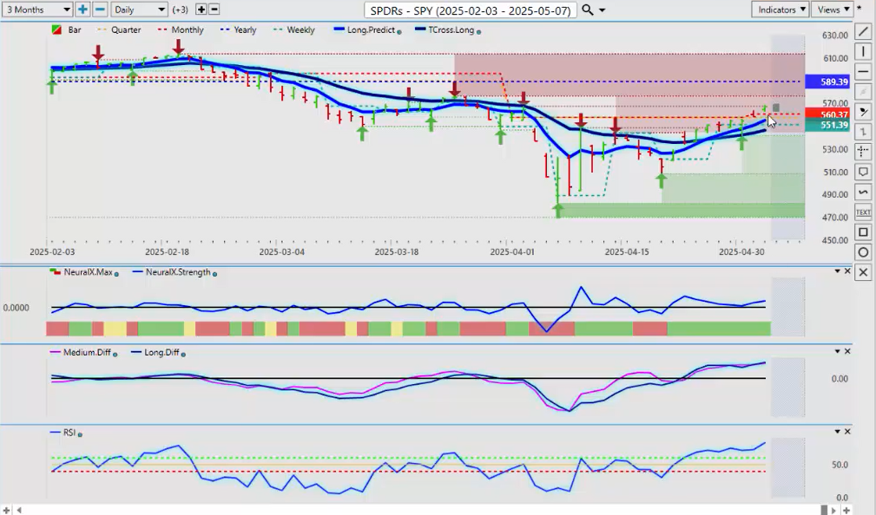Screen dimensions: 876x515
Task: Open the 3 Months range dropdown
Action: point(37,10)
